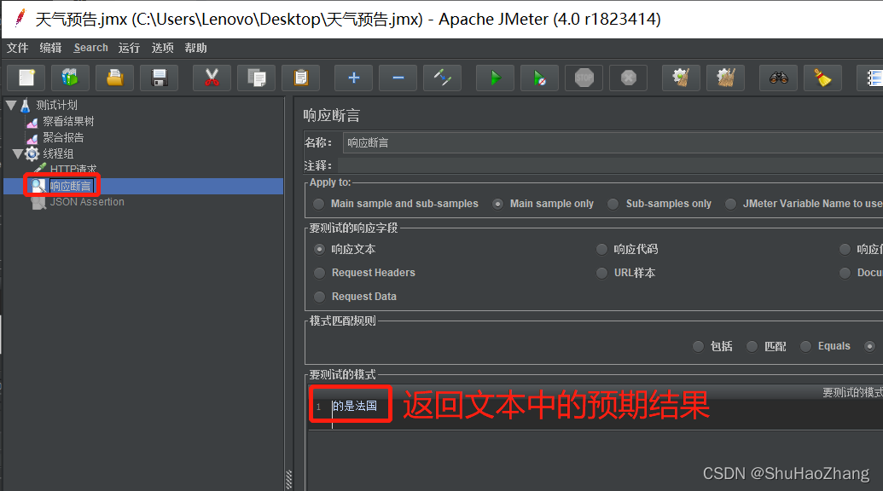Click the 名称 input field

tap(613, 143)
